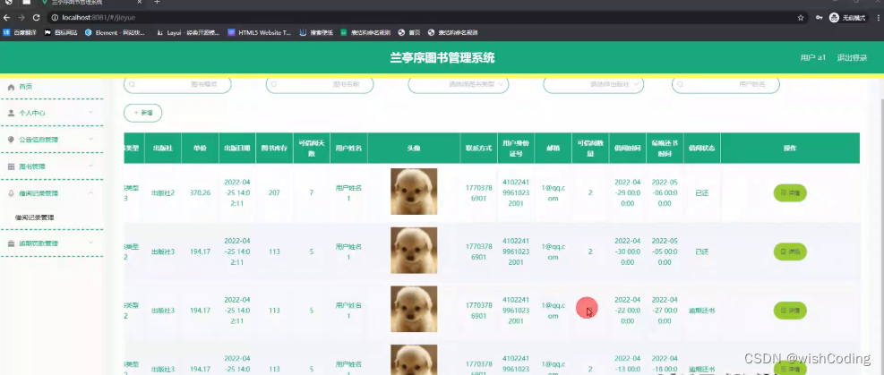884x375 pixels.
Task: Click microphone icon beside 借阅记录管理
Action: coord(11,193)
